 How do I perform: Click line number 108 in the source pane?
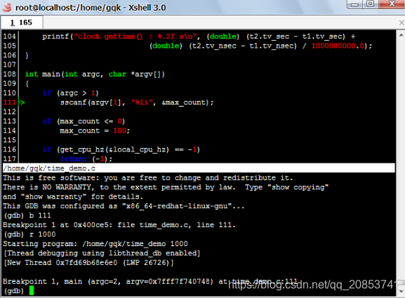pos(10,74)
